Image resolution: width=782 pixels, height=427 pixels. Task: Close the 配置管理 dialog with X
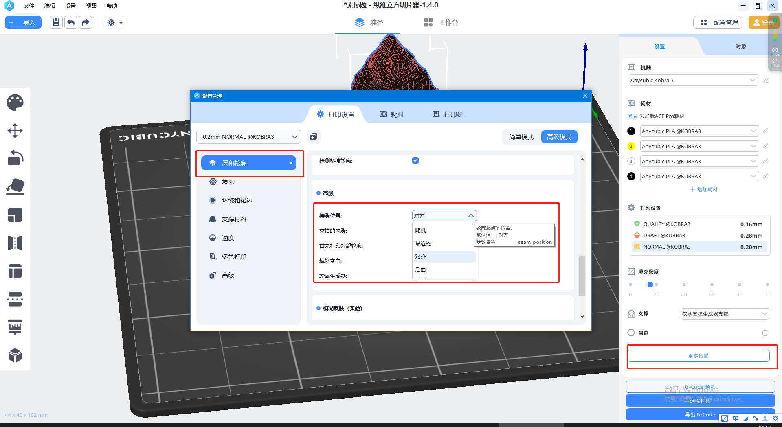(585, 96)
